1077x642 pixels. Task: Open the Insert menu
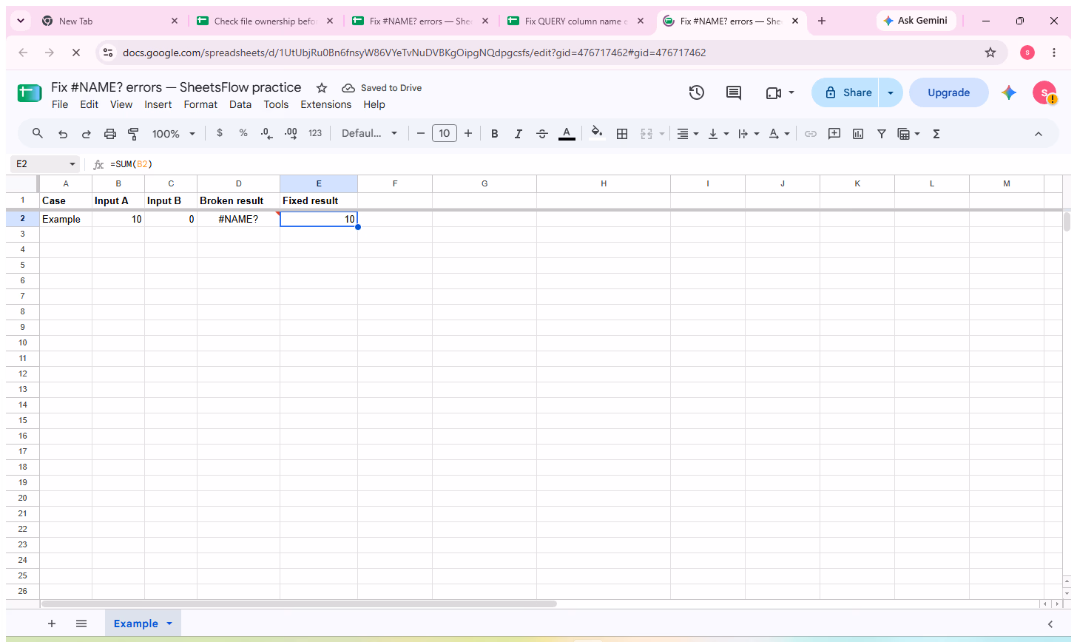(158, 104)
